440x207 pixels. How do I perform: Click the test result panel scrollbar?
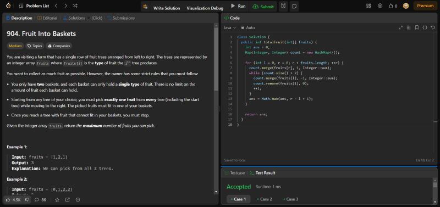coord(435,185)
